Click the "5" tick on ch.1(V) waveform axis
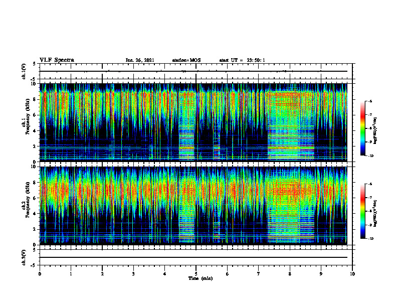The height and width of the screenshot is (307, 397). (34, 64)
